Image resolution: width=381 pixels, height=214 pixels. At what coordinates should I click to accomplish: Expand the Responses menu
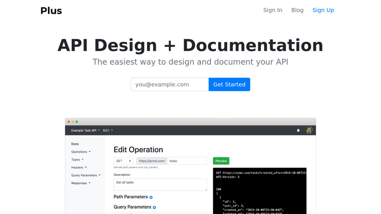(x=81, y=183)
